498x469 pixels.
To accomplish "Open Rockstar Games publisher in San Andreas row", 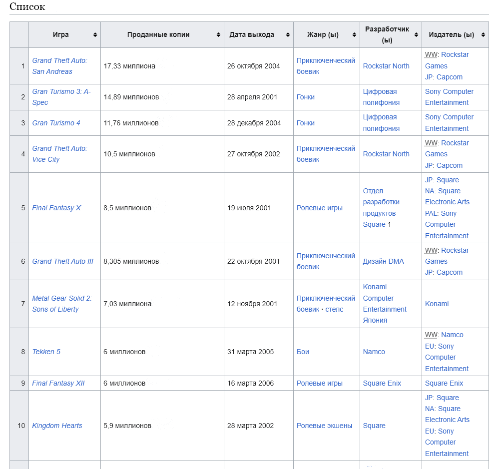I will pyautogui.click(x=447, y=60).
